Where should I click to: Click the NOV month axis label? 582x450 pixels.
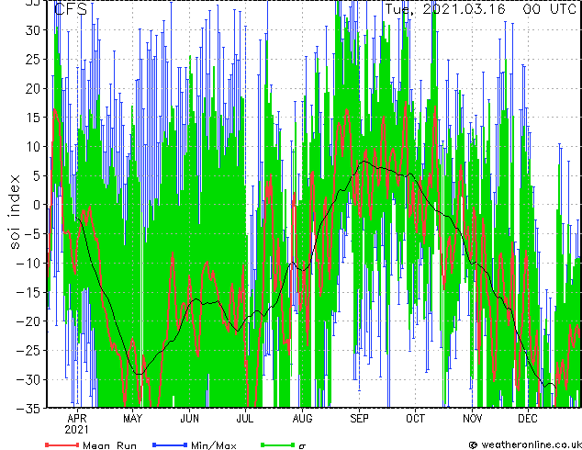(472, 419)
